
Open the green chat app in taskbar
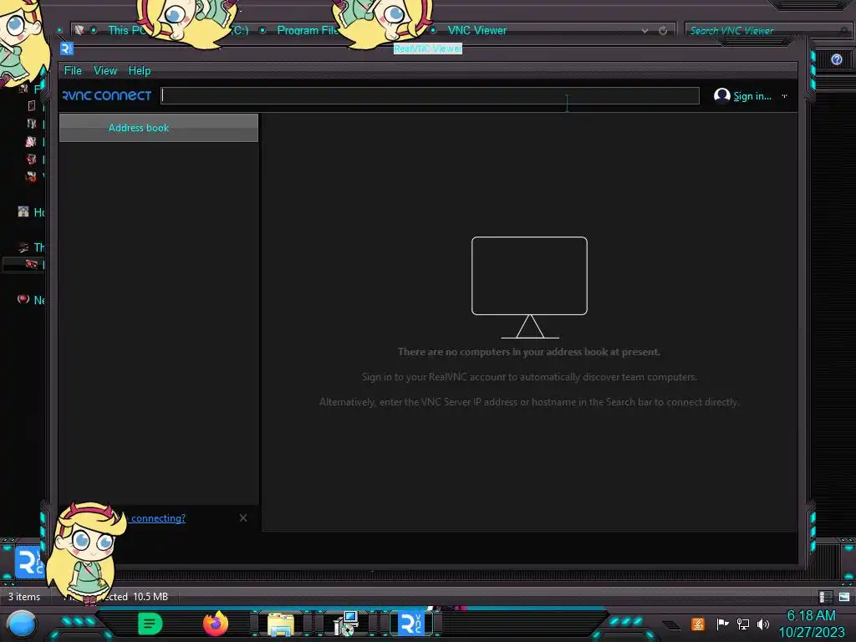[150, 624]
